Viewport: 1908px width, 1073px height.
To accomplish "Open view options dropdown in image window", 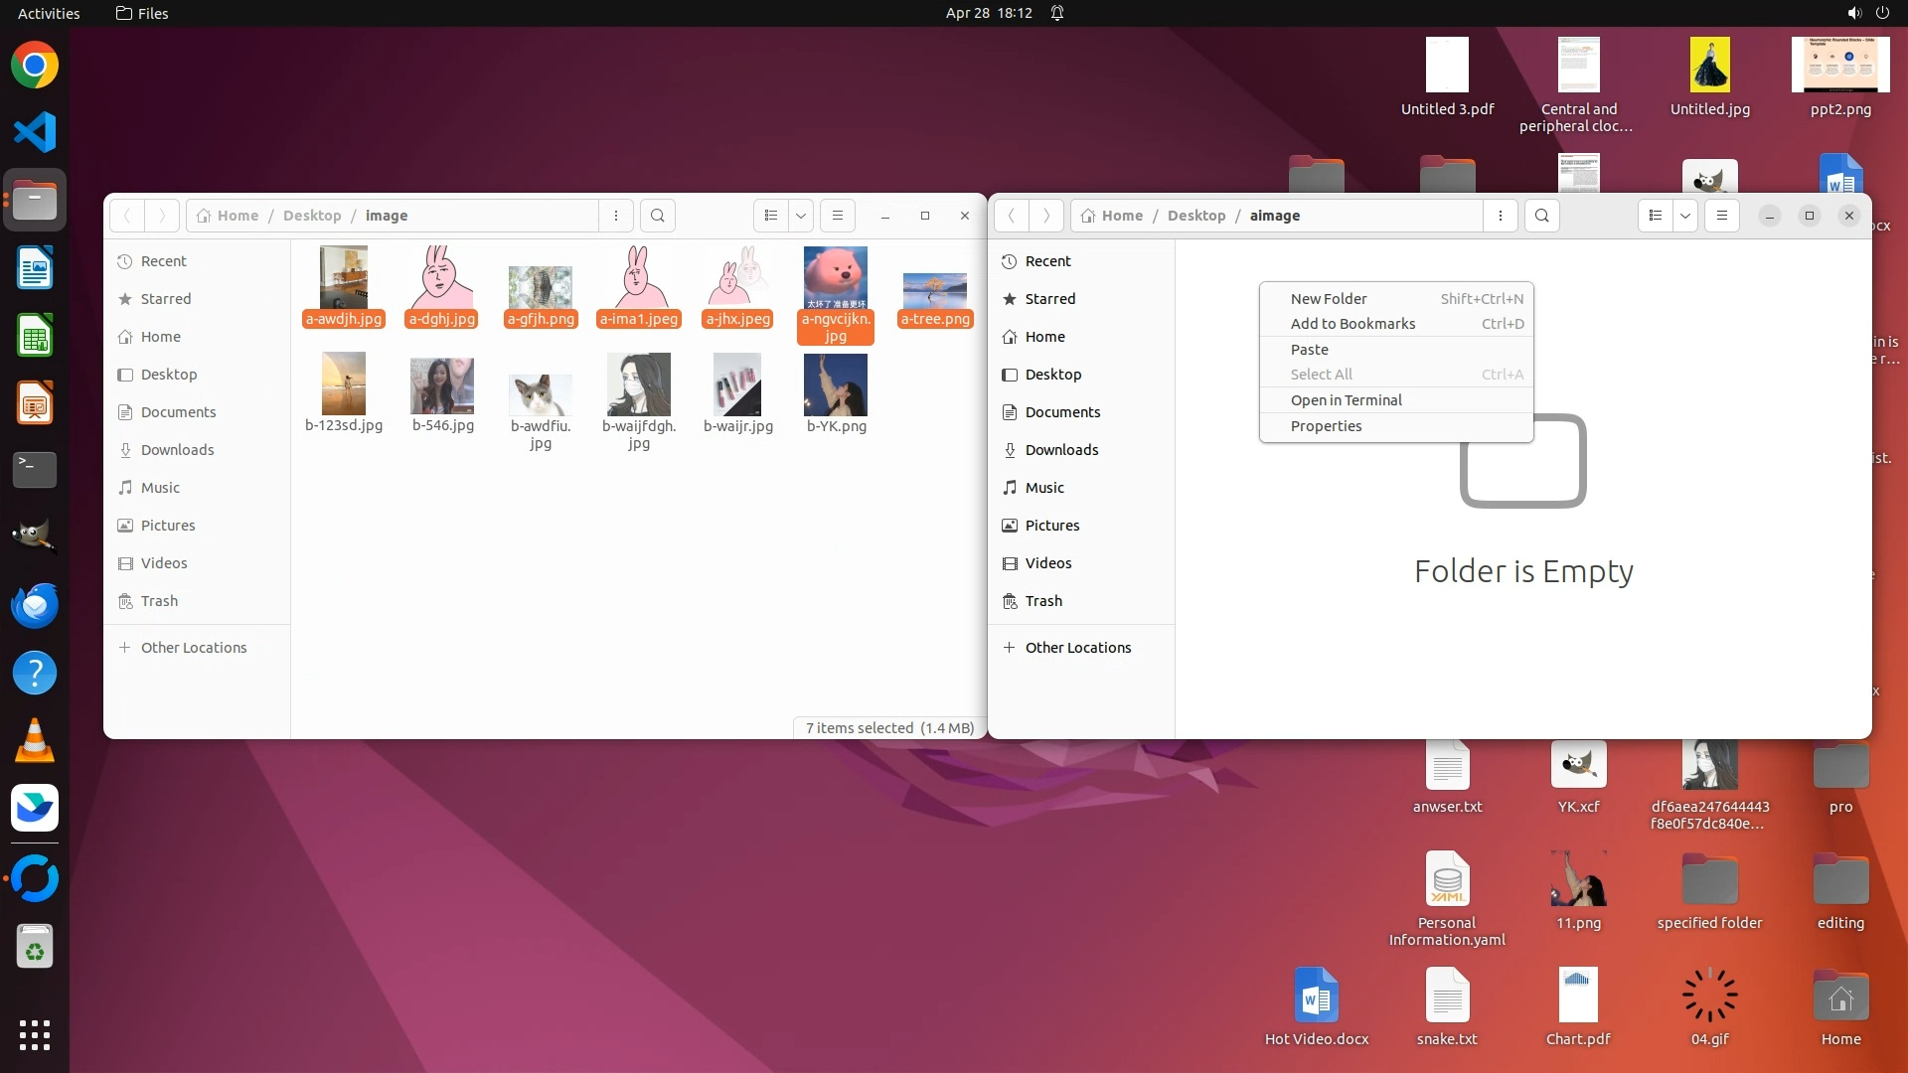I will tap(801, 216).
